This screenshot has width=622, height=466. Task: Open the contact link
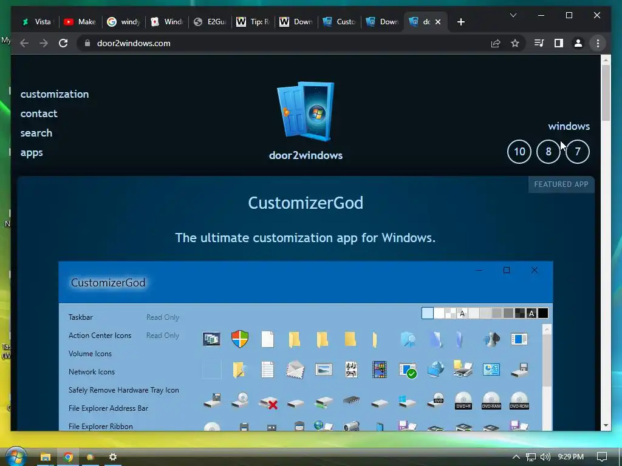[x=39, y=113]
